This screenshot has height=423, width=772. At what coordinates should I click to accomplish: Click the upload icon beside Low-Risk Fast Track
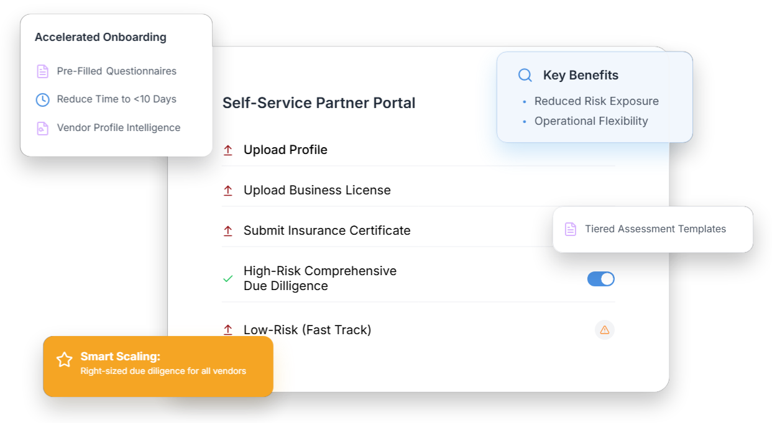point(227,330)
